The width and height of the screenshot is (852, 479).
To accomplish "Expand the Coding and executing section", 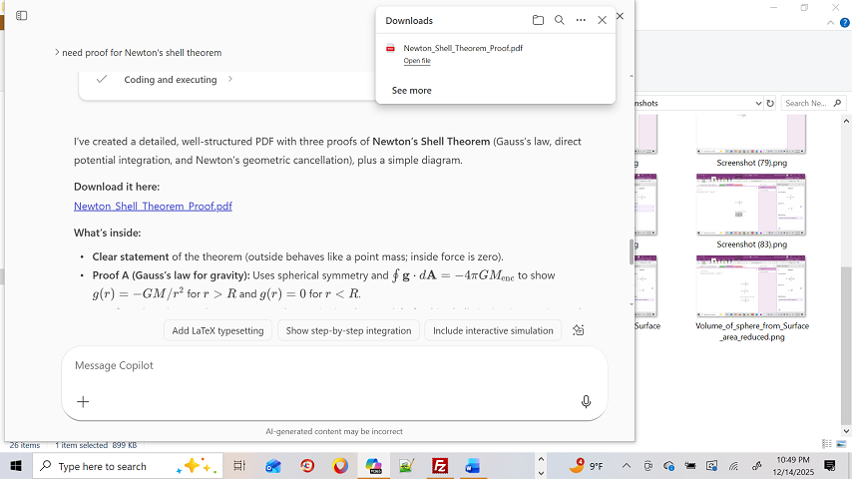I will click(x=230, y=79).
